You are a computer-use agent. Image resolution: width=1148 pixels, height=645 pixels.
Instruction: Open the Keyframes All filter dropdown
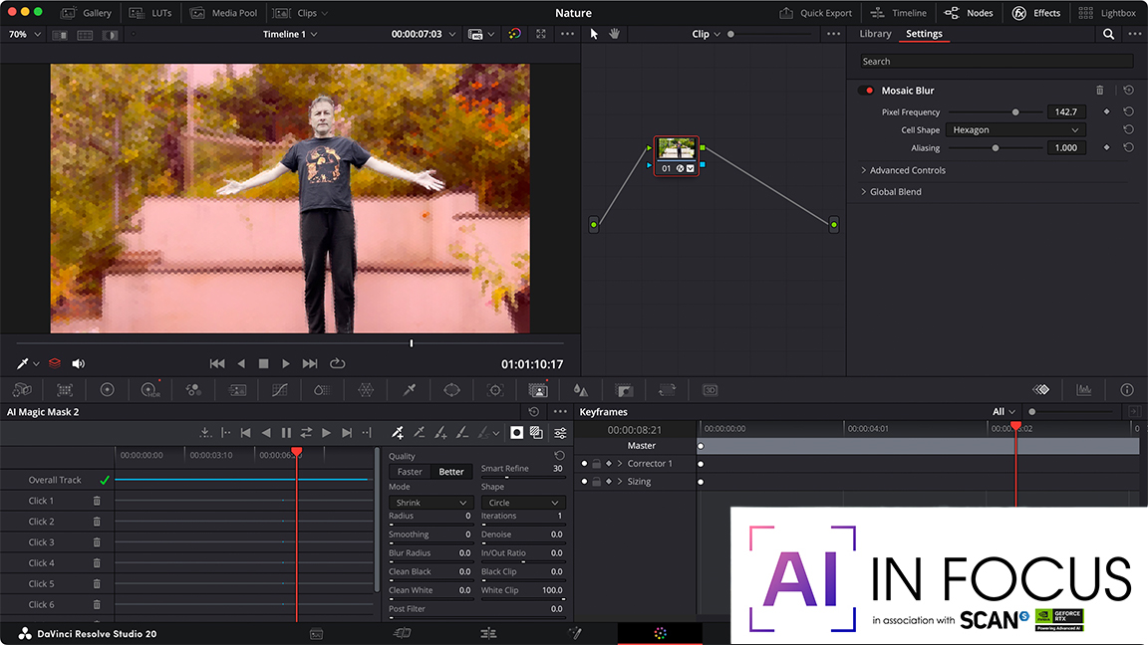(1004, 412)
